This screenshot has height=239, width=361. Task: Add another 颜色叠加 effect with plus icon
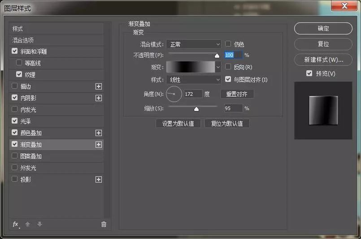click(x=99, y=133)
